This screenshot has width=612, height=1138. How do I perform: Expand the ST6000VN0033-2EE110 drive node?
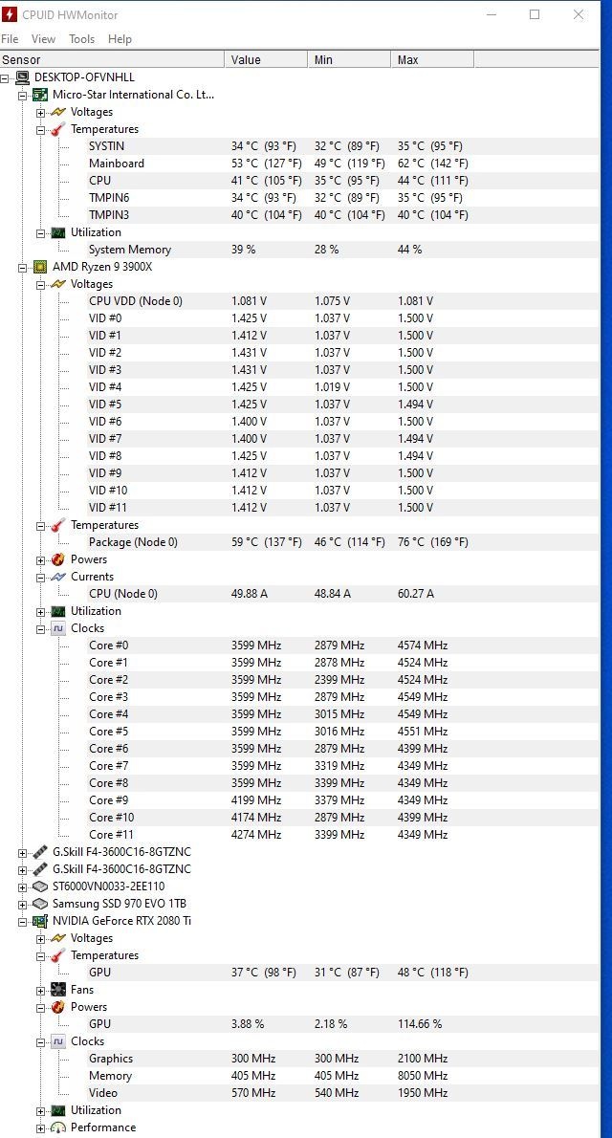pos(23,886)
